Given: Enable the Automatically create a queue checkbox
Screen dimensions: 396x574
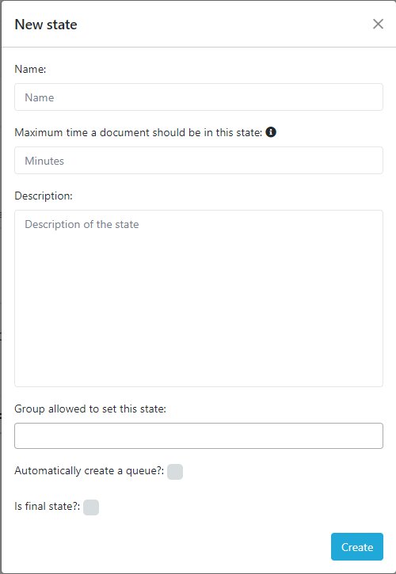Looking at the screenshot, I should 175,472.
